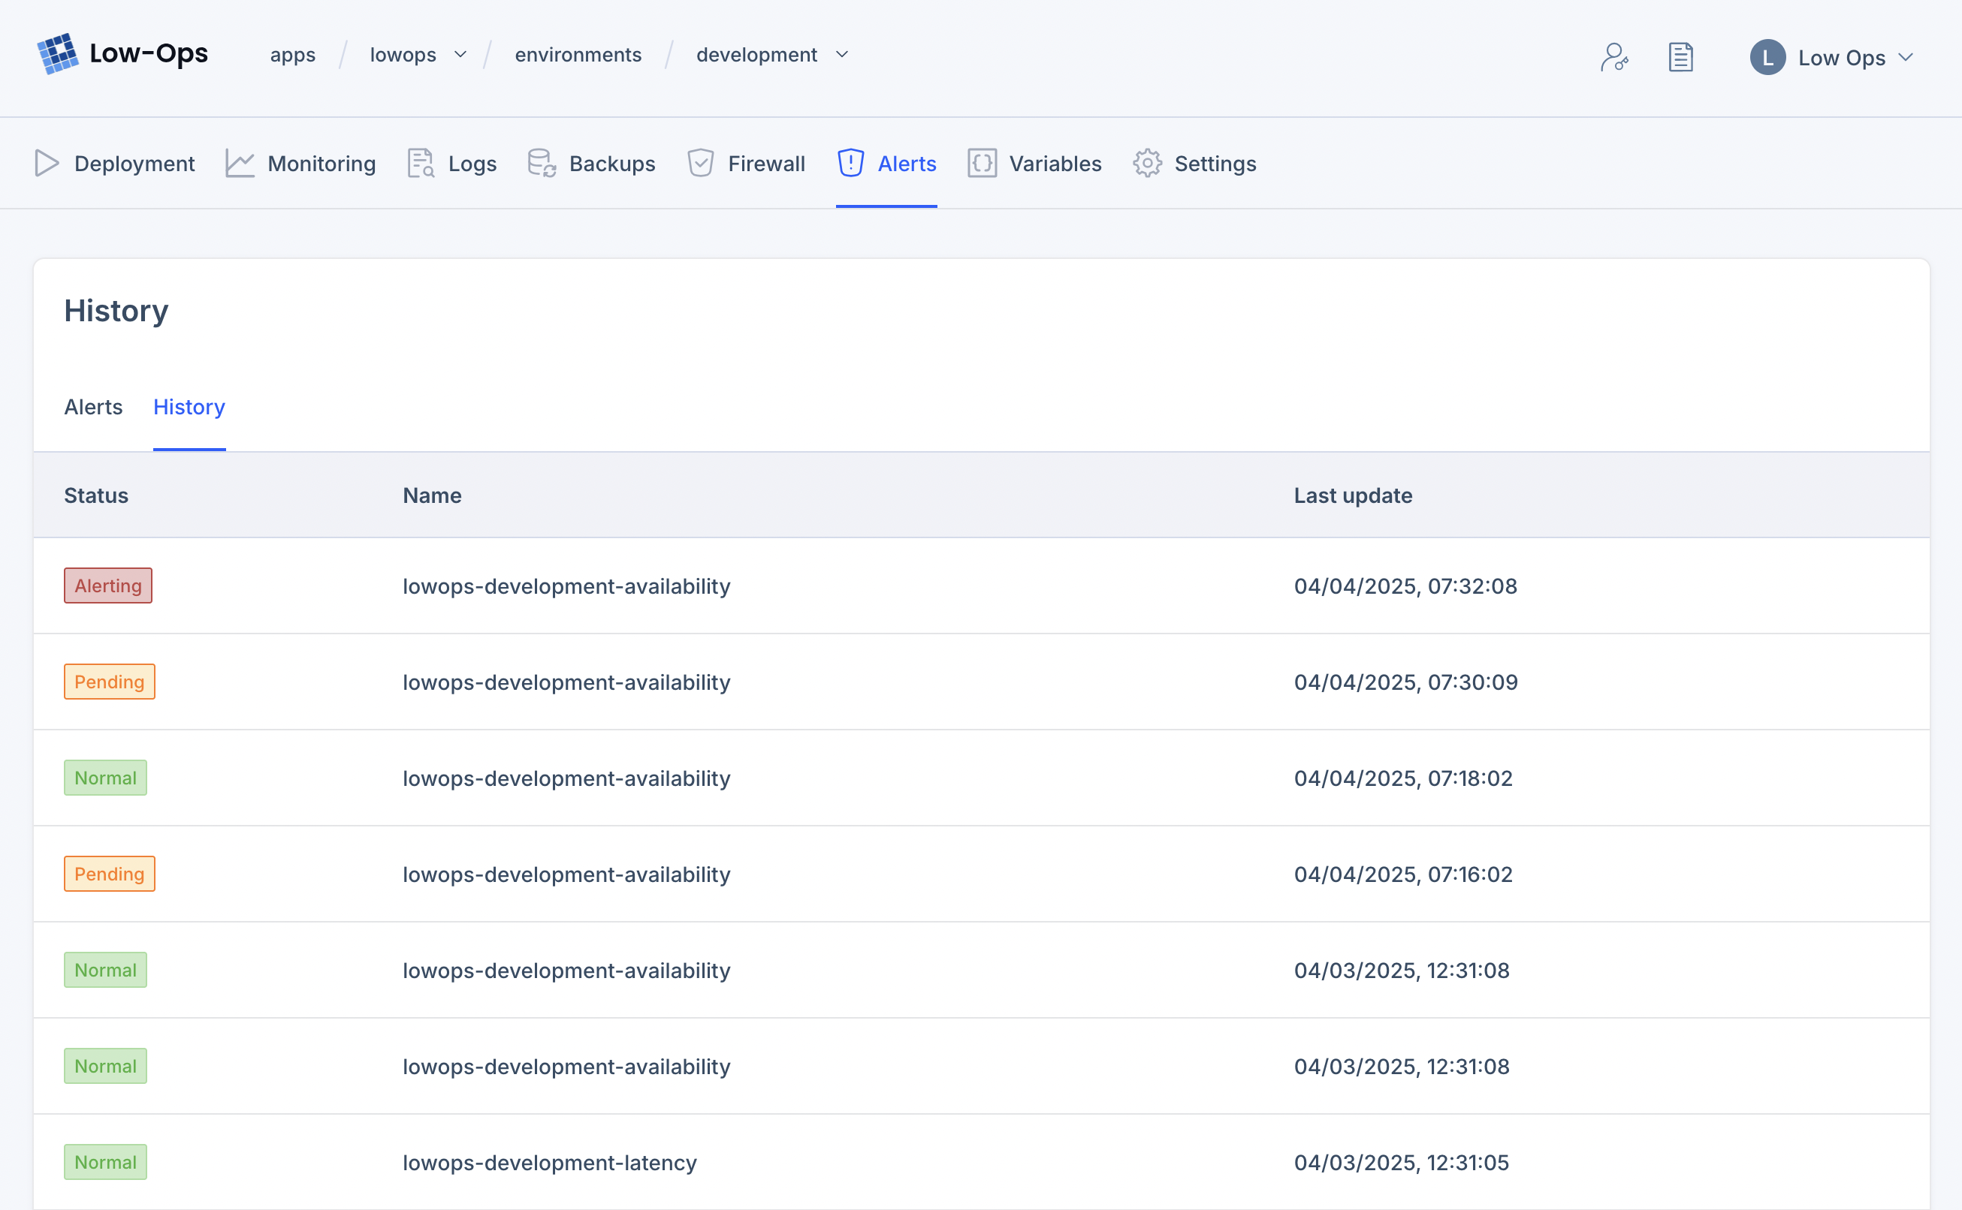Click the L user avatar

point(1767,58)
